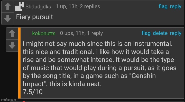This screenshot has height=102, width=185.
Task: Click the "0 ups, 11h, 1 reply" info
Action: click(81, 33)
